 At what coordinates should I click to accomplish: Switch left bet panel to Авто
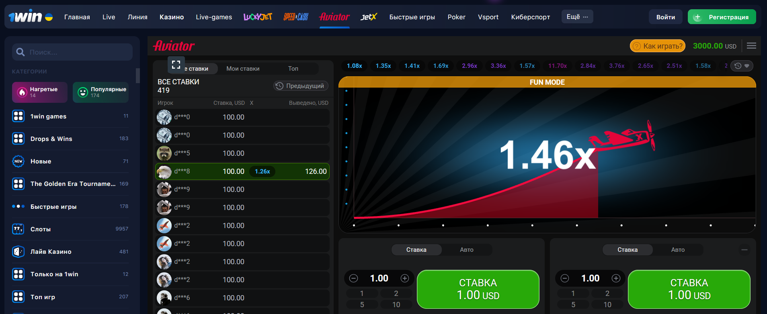tap(466, 250)
